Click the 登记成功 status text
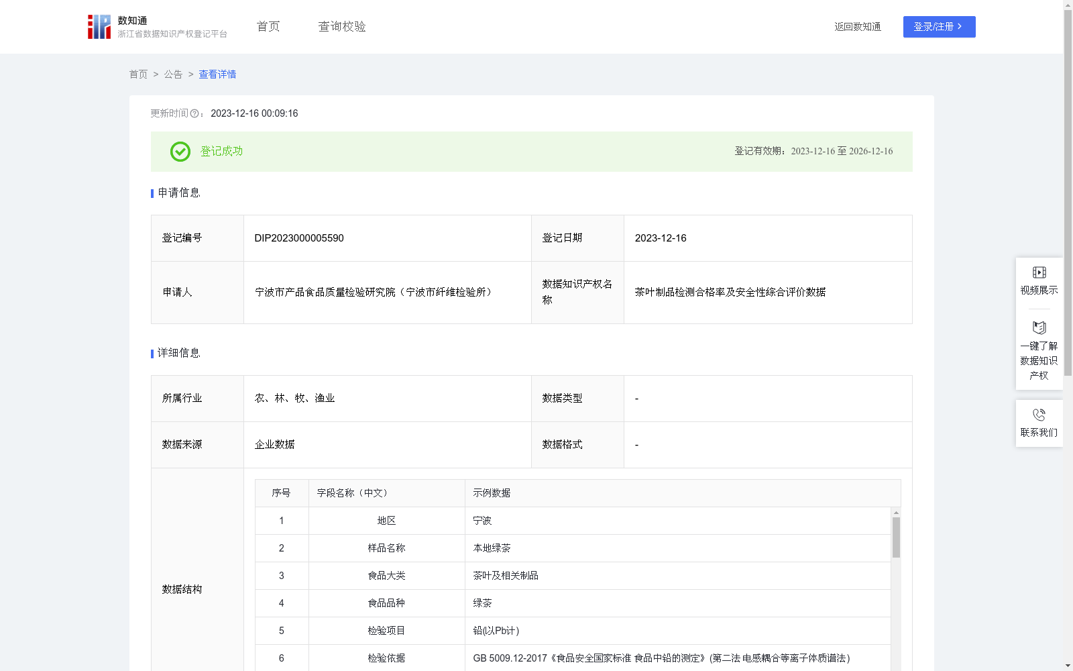1073x671 pixels. (x=221, y=152)
